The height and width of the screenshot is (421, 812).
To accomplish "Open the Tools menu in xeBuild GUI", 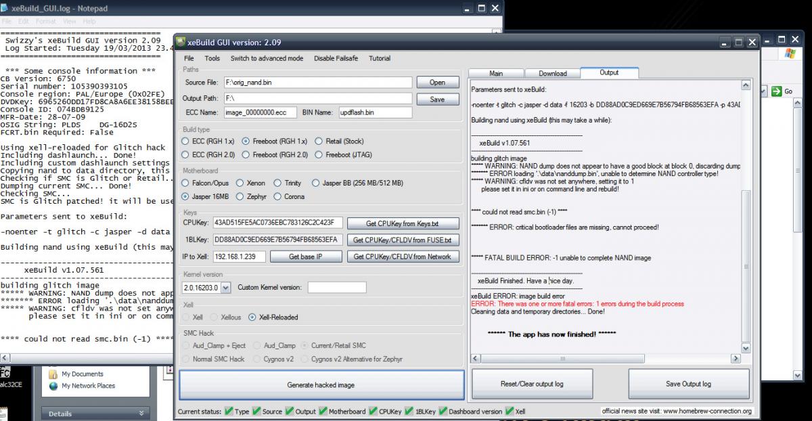I will click(x=212, y=58).
